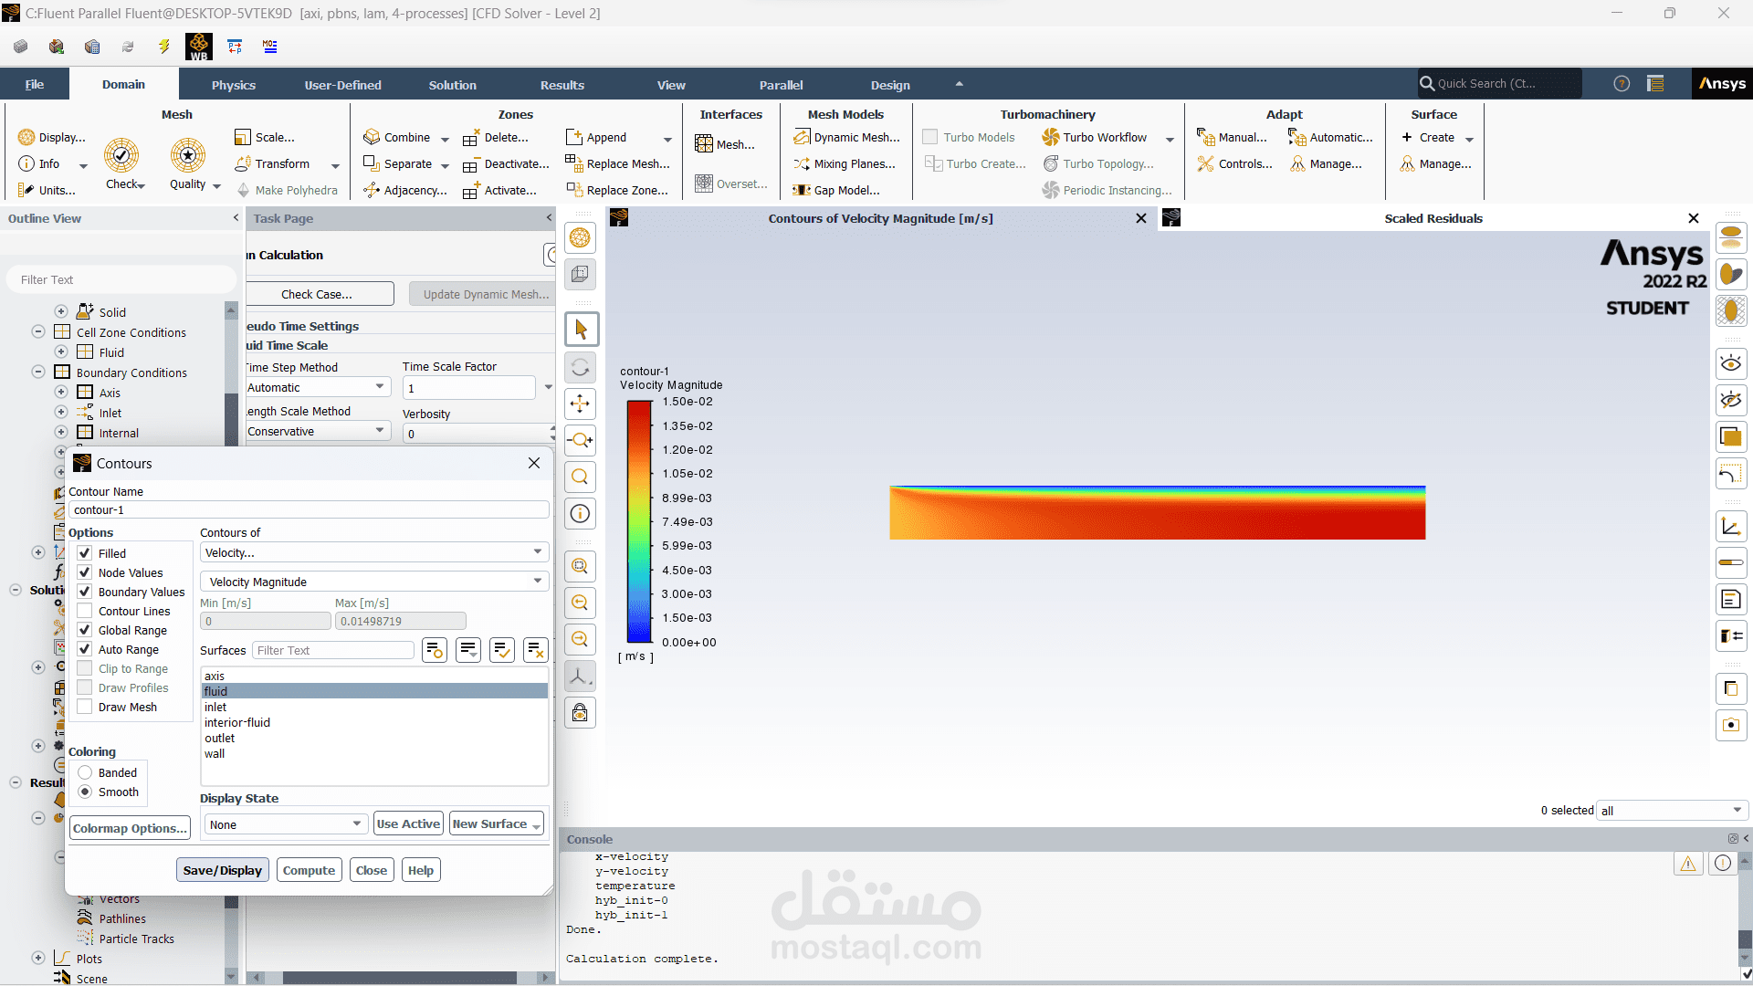Click the translate/pan view tool
This screenshot has height=986, width=1753.
pos(581,404)
